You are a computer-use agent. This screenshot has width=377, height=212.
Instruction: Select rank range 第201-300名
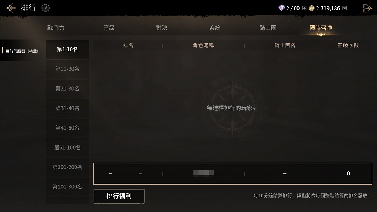pos(67,187)
